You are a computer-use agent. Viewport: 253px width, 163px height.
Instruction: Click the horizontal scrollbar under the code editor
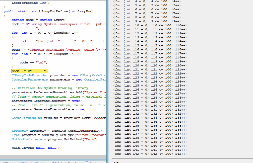53,157
